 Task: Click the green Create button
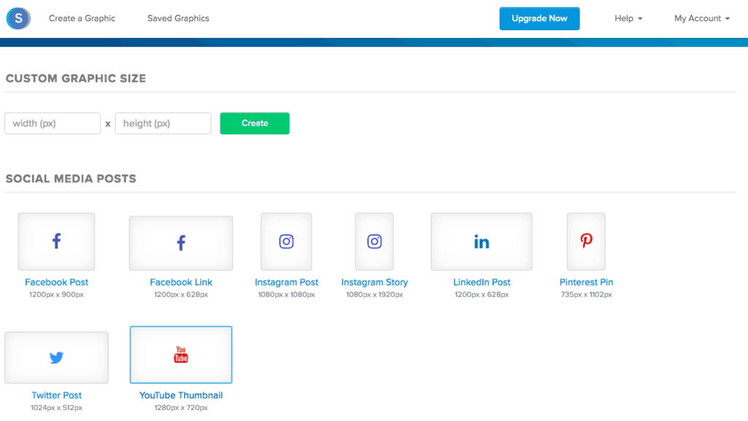coord(255,123)
